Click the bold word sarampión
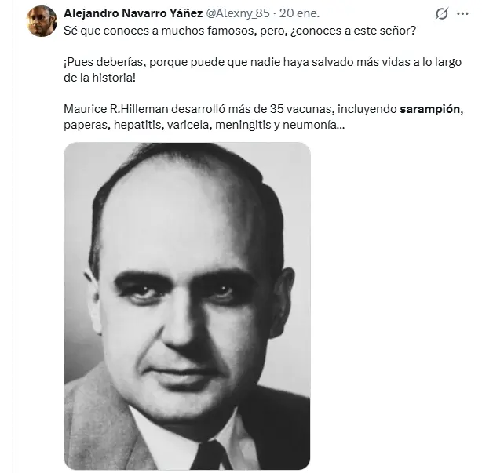Screen dimensions: 482x473 429,109
